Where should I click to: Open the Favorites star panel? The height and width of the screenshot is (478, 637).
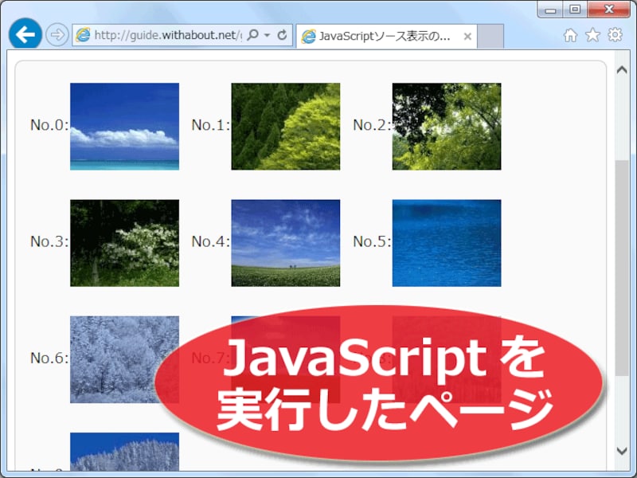click(592, 35)
